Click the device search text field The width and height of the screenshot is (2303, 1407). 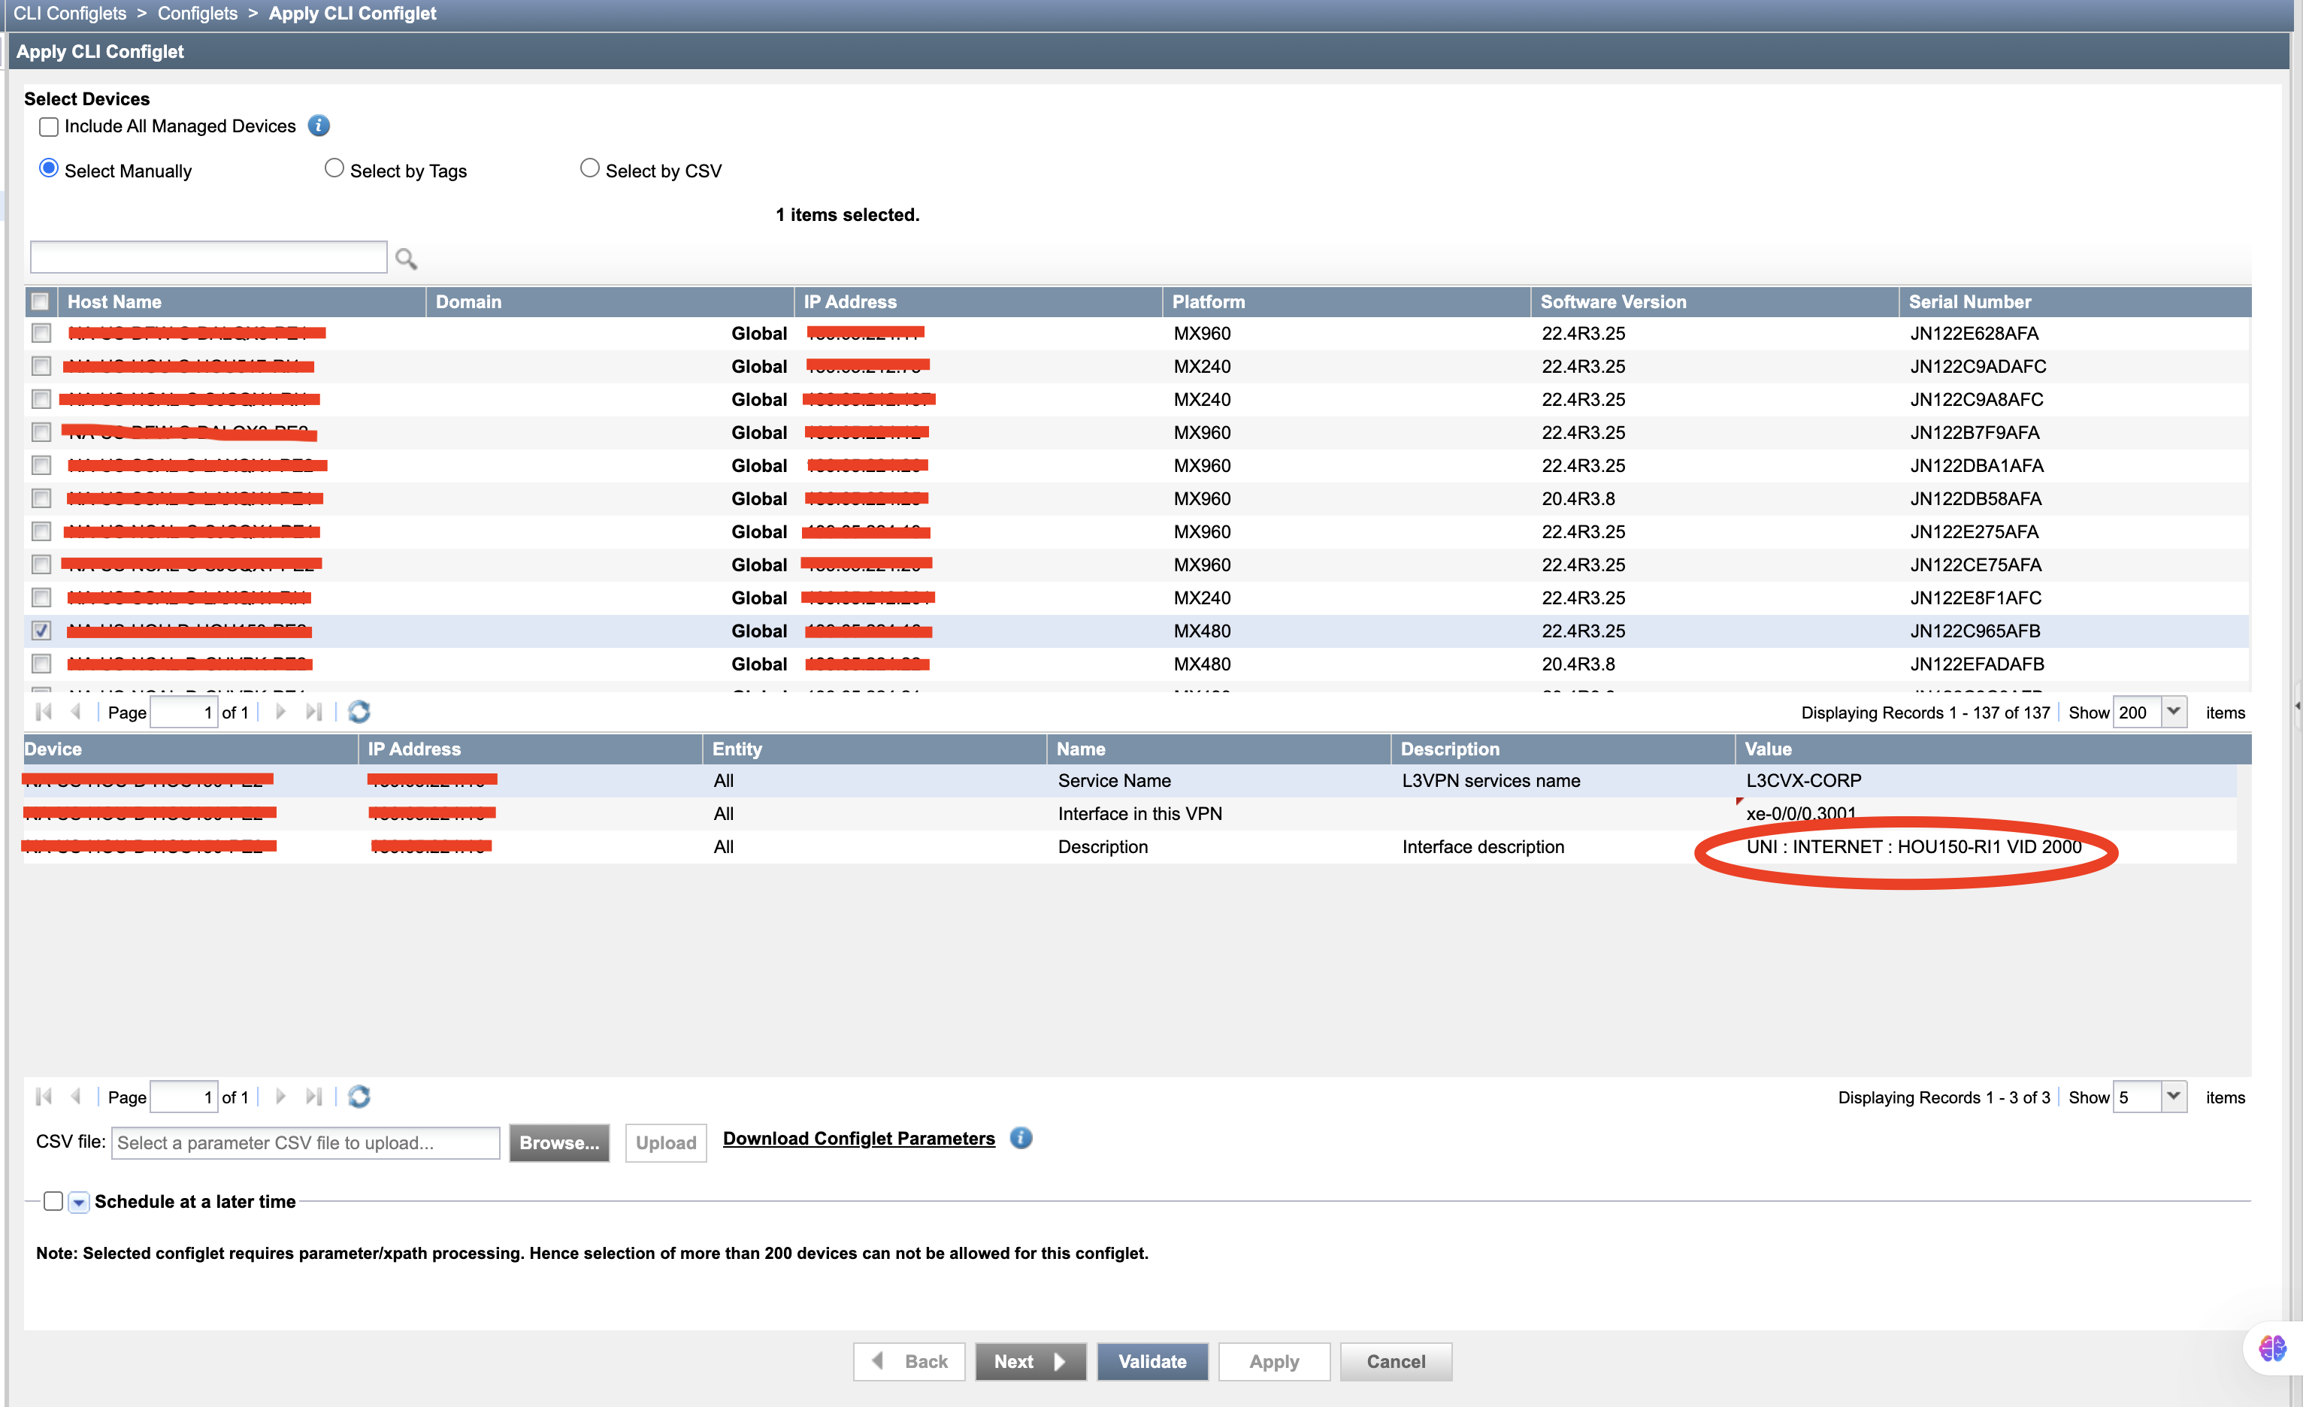tap(208, 257)
